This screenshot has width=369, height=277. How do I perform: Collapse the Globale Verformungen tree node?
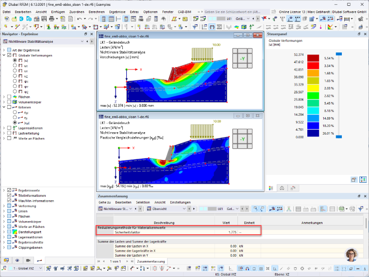tap(4, 55)
